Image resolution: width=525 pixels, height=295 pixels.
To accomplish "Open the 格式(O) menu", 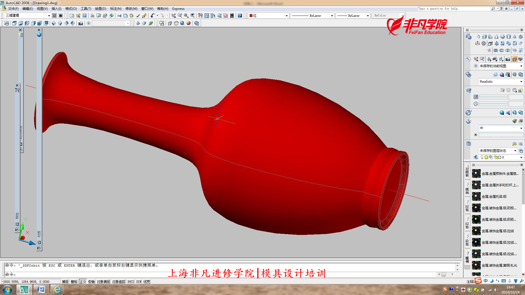I will [x=71, y=9].
